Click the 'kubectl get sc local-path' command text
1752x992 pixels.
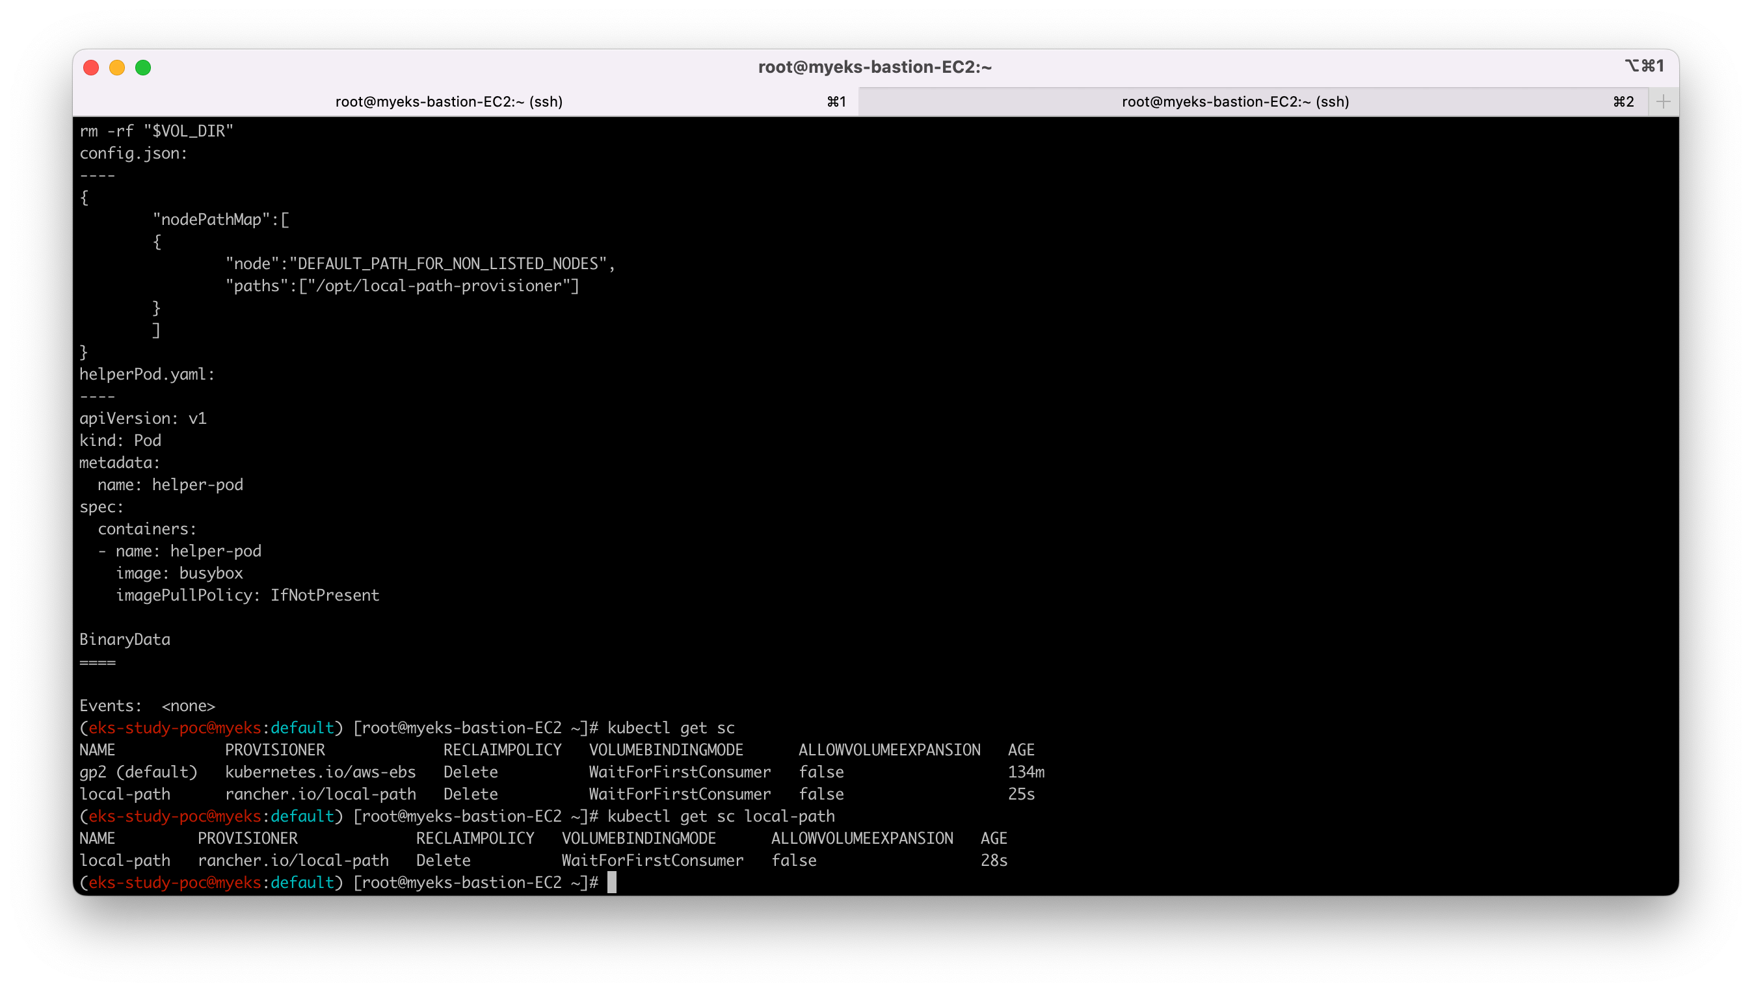721,816
